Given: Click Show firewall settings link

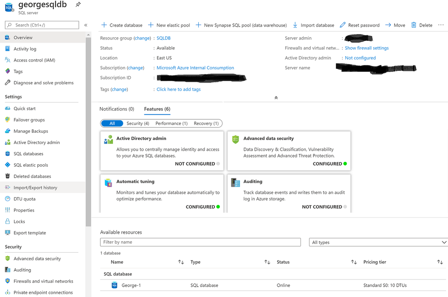Looking at the screenshot, I should [x=366, y=48].
